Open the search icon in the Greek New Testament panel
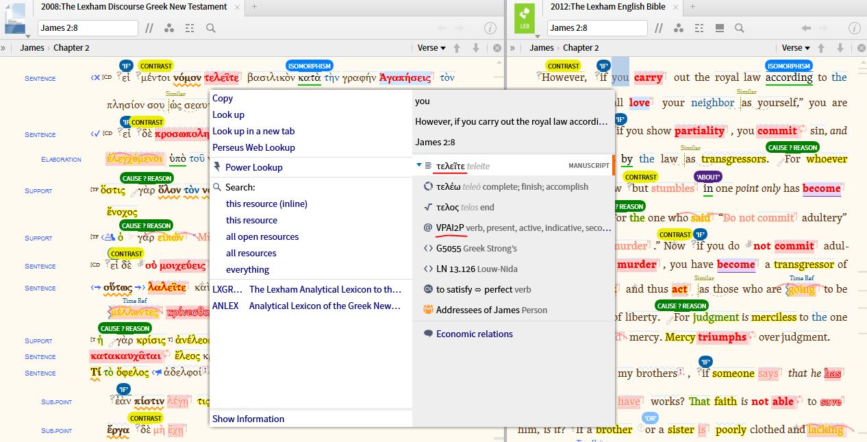 210,28
